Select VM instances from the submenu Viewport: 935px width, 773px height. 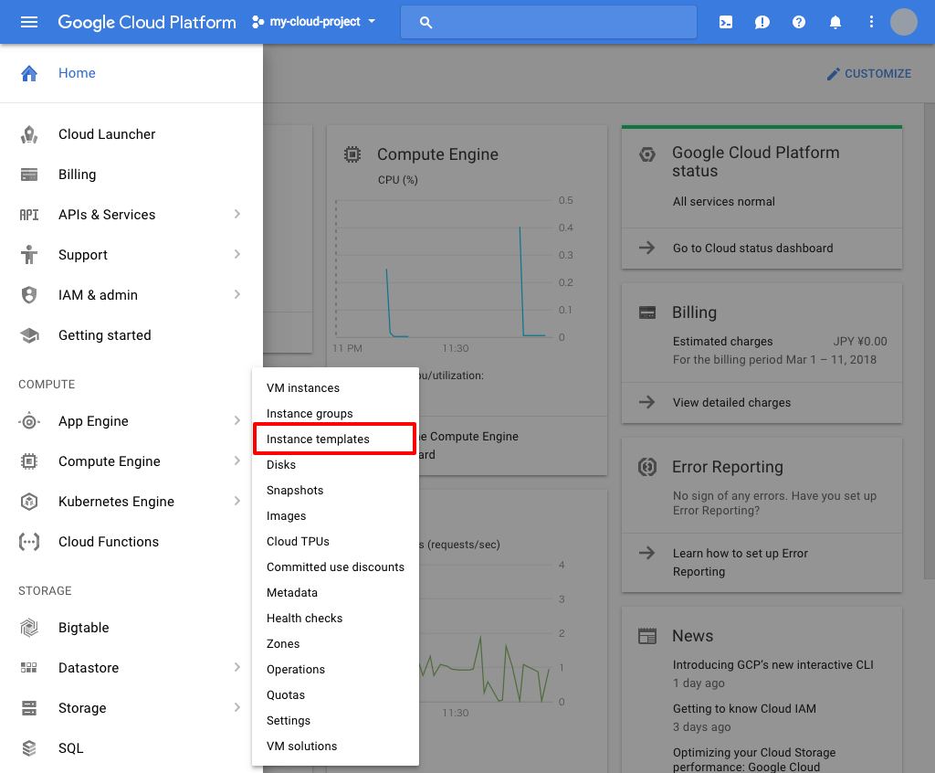tap(335, 388)
